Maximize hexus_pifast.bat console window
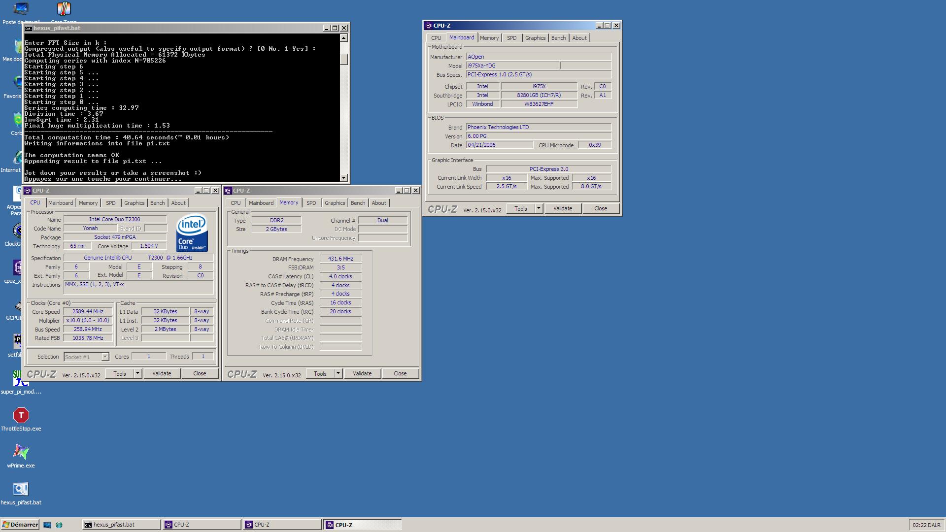Image resolution: width=946 pixels, height=532 pixels. point(335,28)
